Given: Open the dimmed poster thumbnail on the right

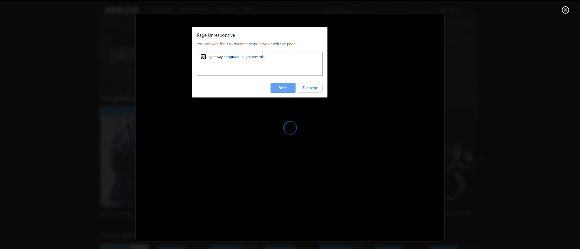Looking at the screenshot, I should [x=459, y=157].
